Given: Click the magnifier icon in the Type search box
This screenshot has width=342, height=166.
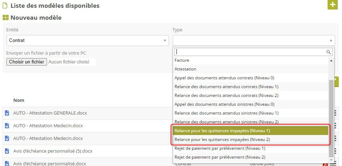Looking at the screenshot, I should click(x=329, y=52).
